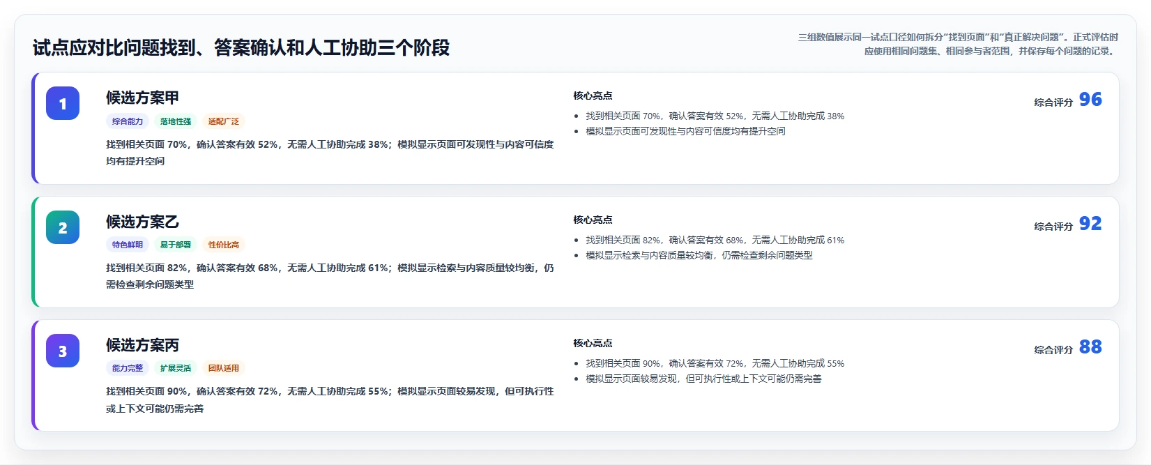Click the number 1 rank badge

coord(63,103)
